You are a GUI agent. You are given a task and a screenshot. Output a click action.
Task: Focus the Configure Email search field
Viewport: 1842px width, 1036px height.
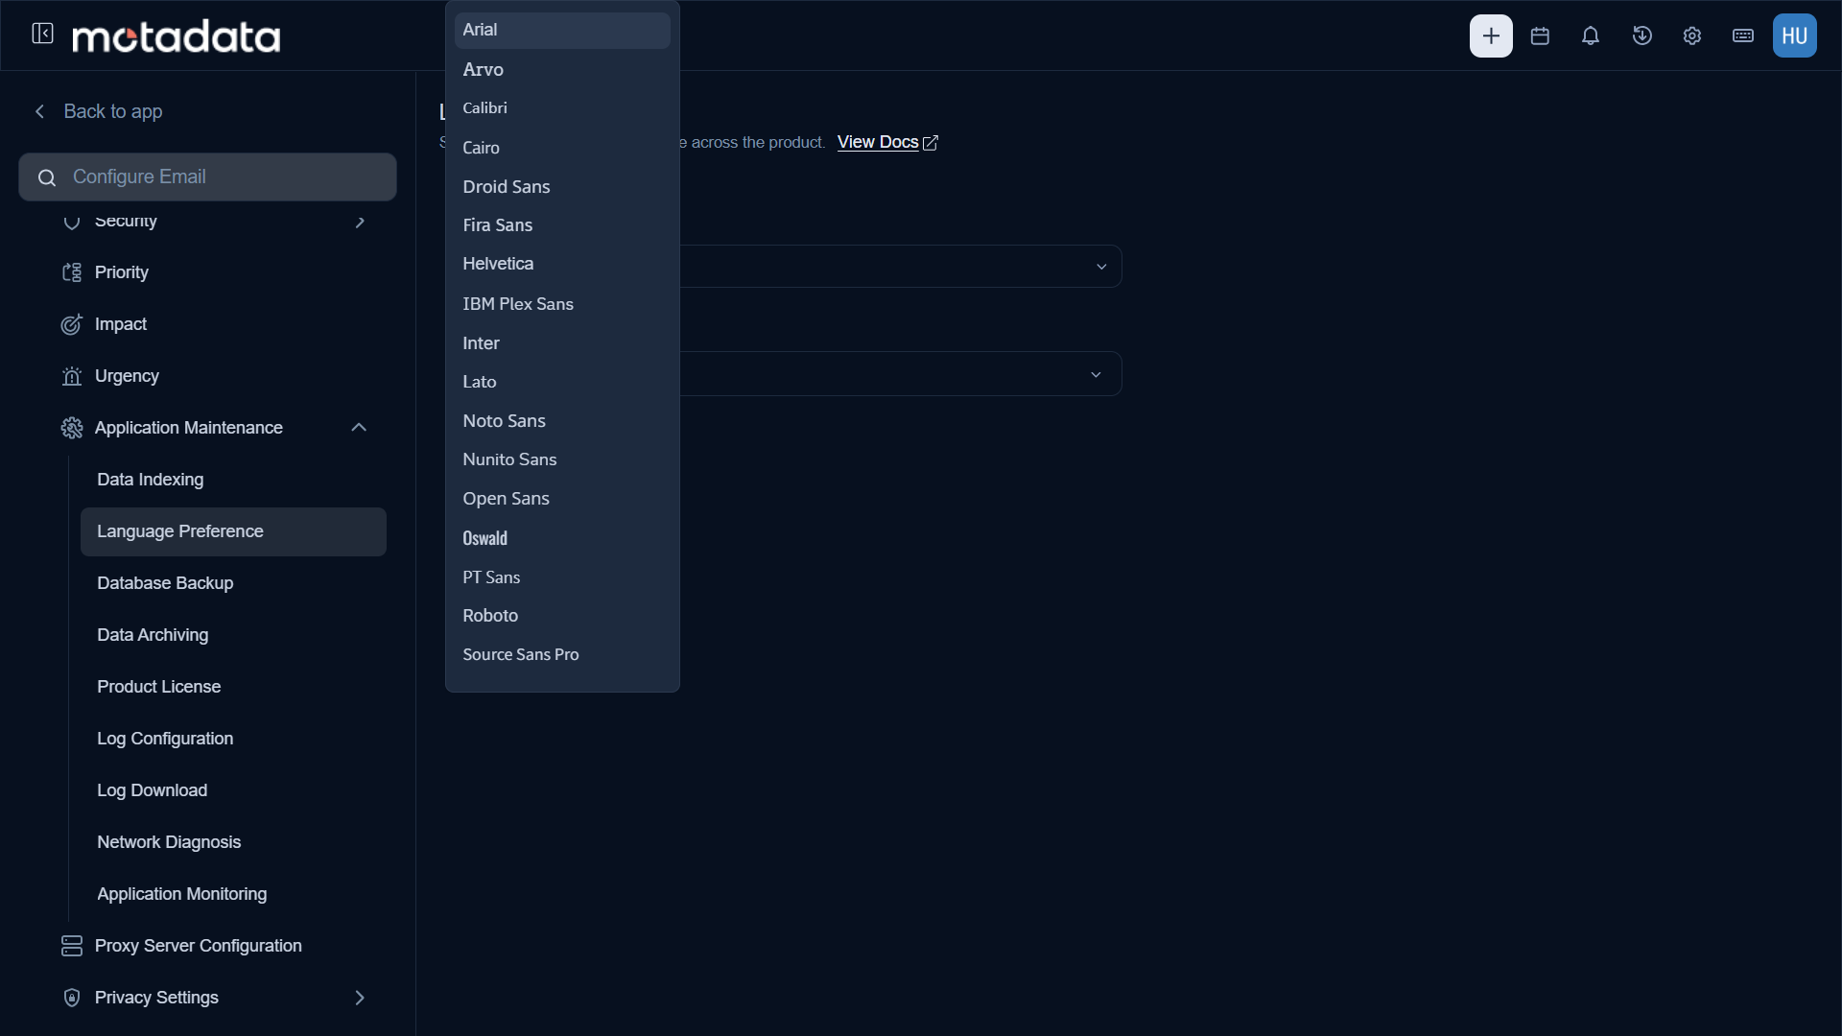(x=207, y=177)
